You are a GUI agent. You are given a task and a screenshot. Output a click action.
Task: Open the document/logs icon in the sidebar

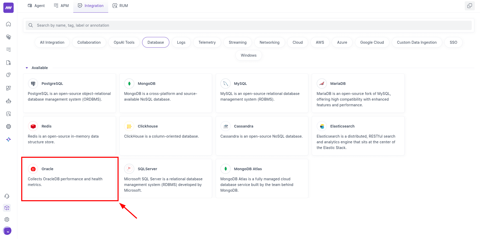pos(8,63)
